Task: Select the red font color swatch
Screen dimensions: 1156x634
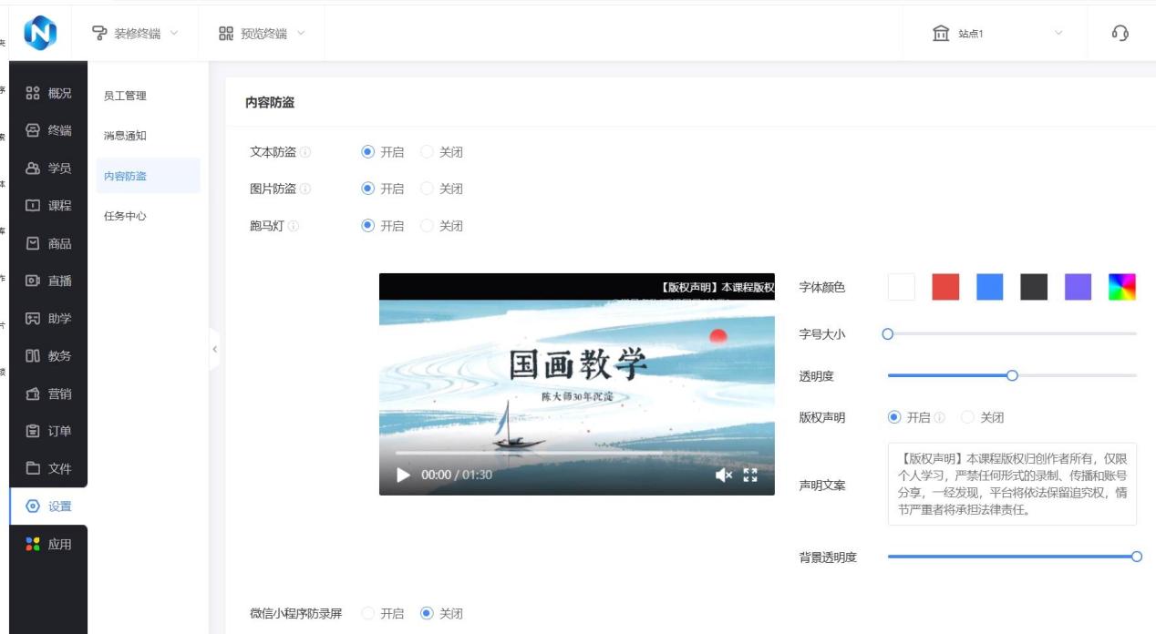Action: pyautogui.click(x=945, y=286)
